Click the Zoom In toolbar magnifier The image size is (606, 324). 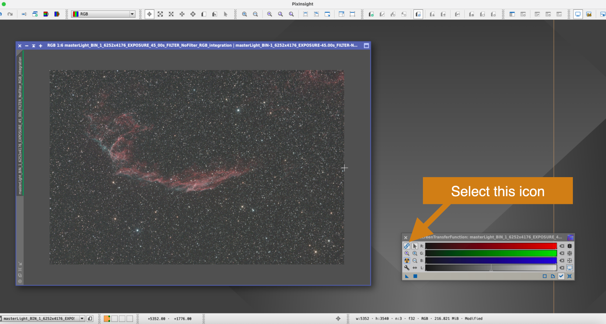[245, 14]
